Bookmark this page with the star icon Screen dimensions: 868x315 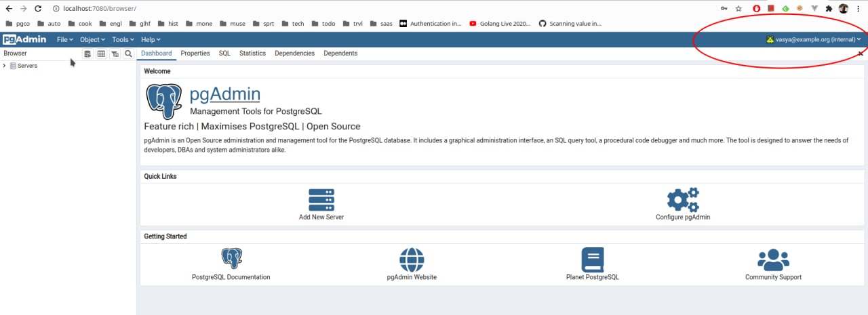(x=738, y=9)
